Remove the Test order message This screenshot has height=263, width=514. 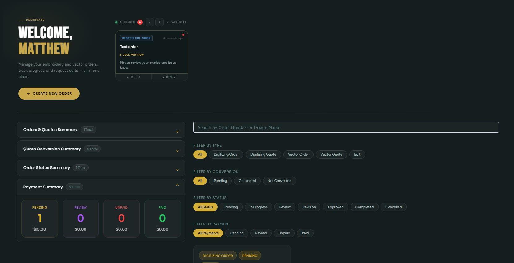(170, 77)
